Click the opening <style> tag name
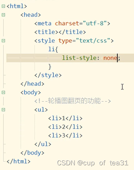Viewport: 134px width, 170px height. click(46, 41)
